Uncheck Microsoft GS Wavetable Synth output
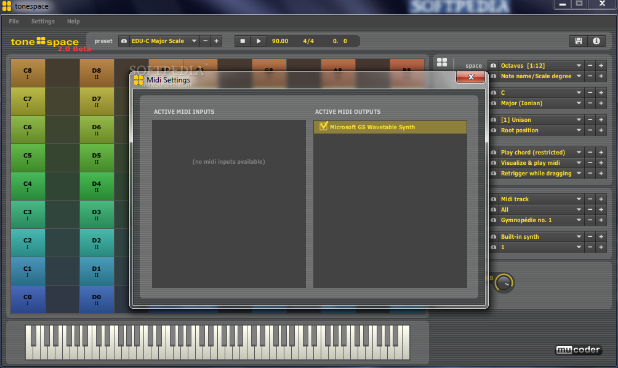The image size is (618, 368). coord(324,126)
